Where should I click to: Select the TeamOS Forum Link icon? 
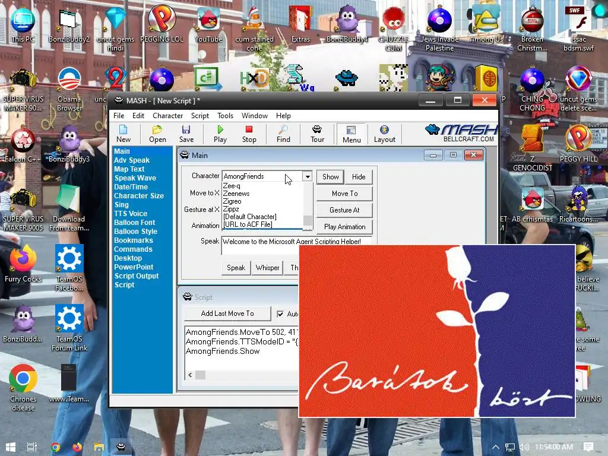pos(69,328)
